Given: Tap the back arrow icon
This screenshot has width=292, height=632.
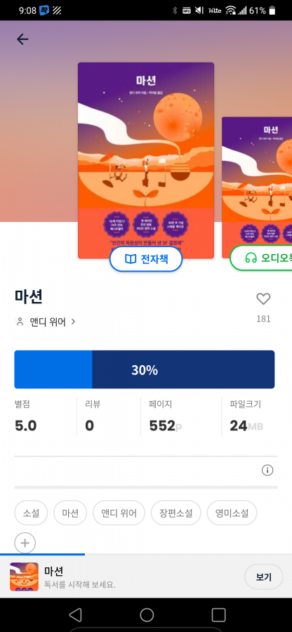Looking at the screenshot, I should 22,39.
